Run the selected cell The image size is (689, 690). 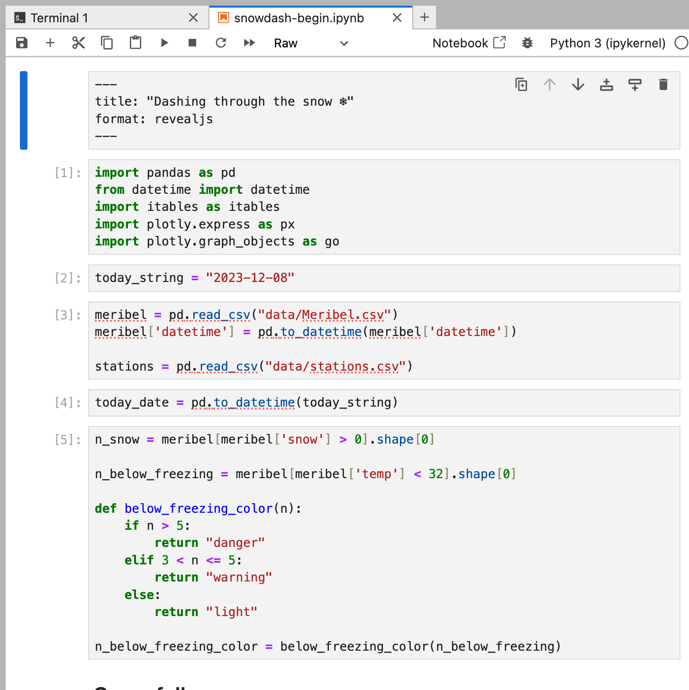coord(164,43)
